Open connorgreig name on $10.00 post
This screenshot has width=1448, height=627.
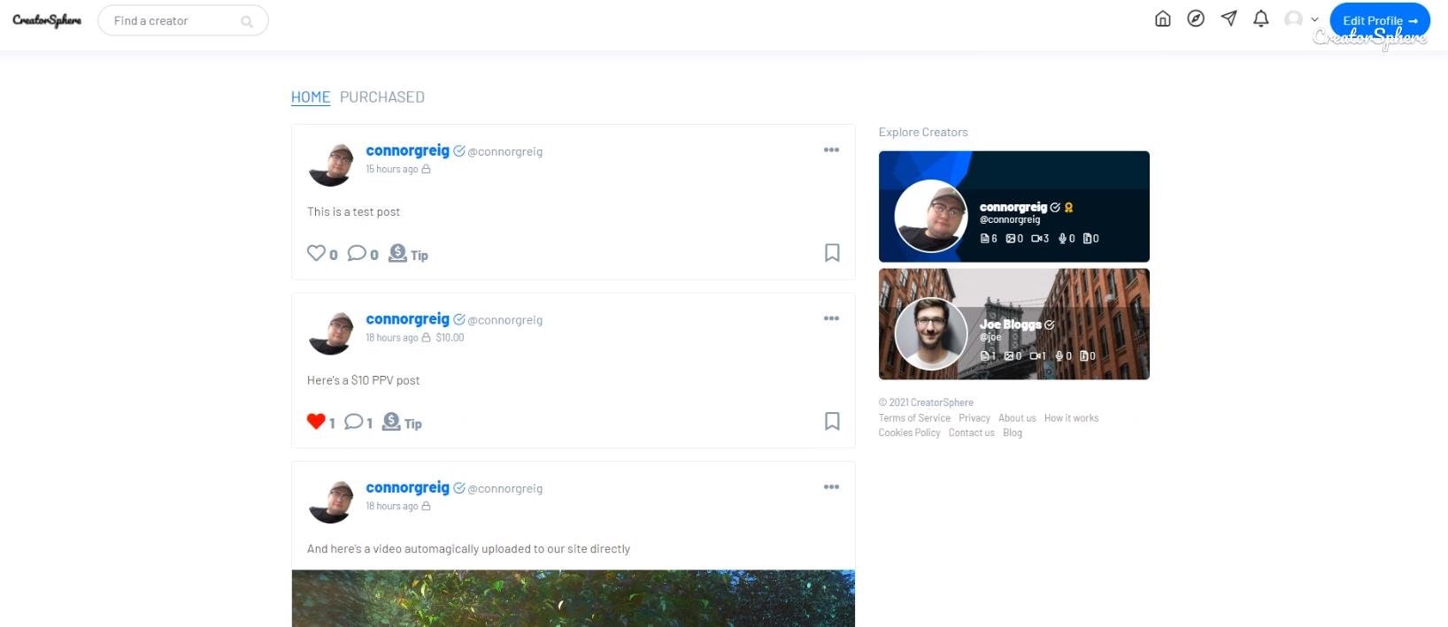[407, 319]
